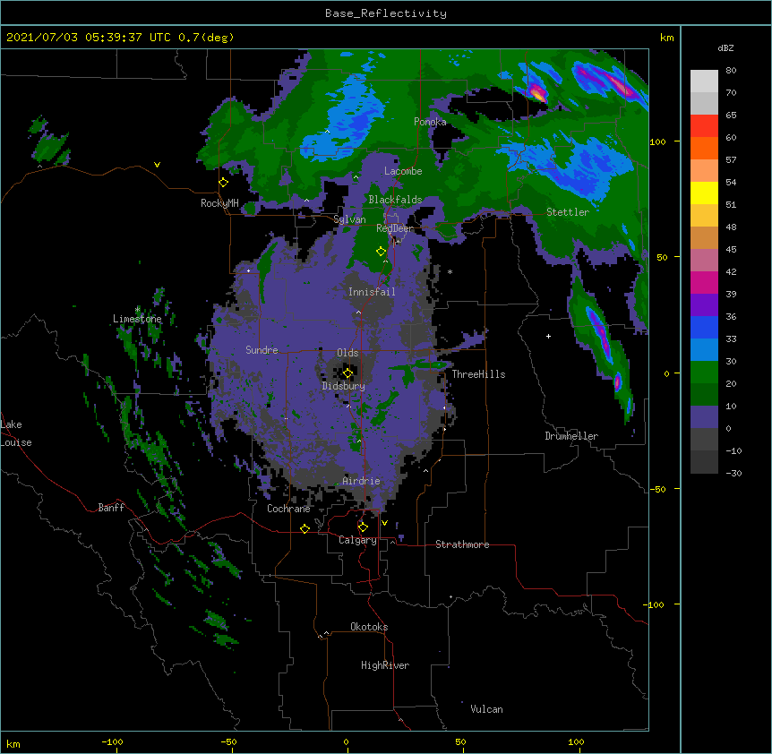Click the -50 tick on the horizontal axis
Viewport: 772px width, 754px height.
[x=229, y=741]
